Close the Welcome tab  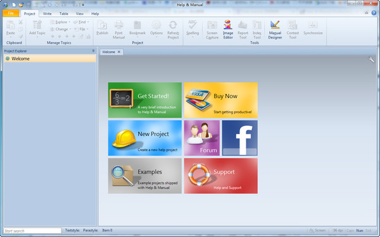119,52
